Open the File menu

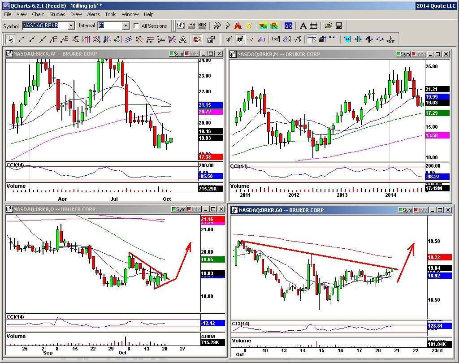(x=8, y=14)
